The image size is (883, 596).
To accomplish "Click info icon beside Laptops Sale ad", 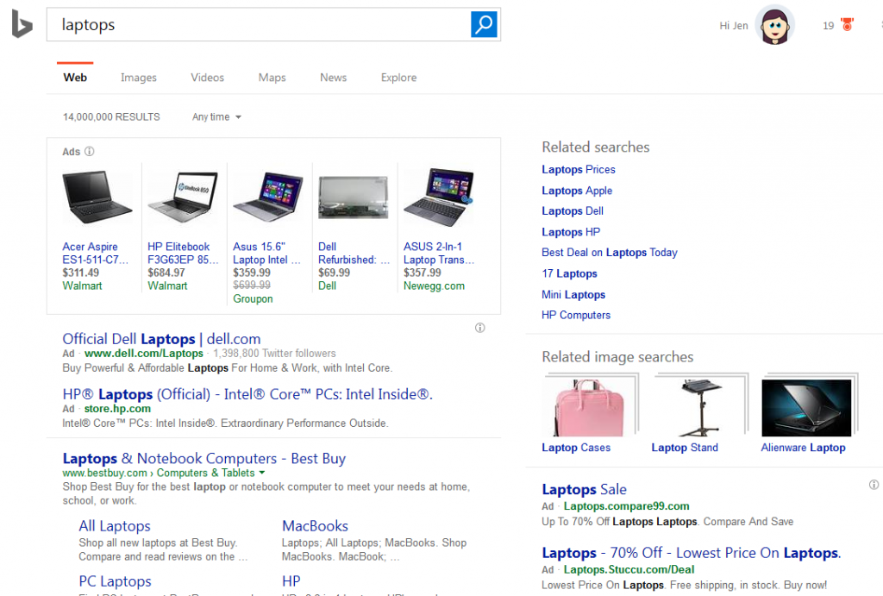I will 874,485.
